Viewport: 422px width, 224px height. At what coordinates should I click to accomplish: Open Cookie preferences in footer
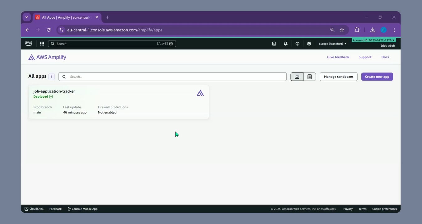384,209
